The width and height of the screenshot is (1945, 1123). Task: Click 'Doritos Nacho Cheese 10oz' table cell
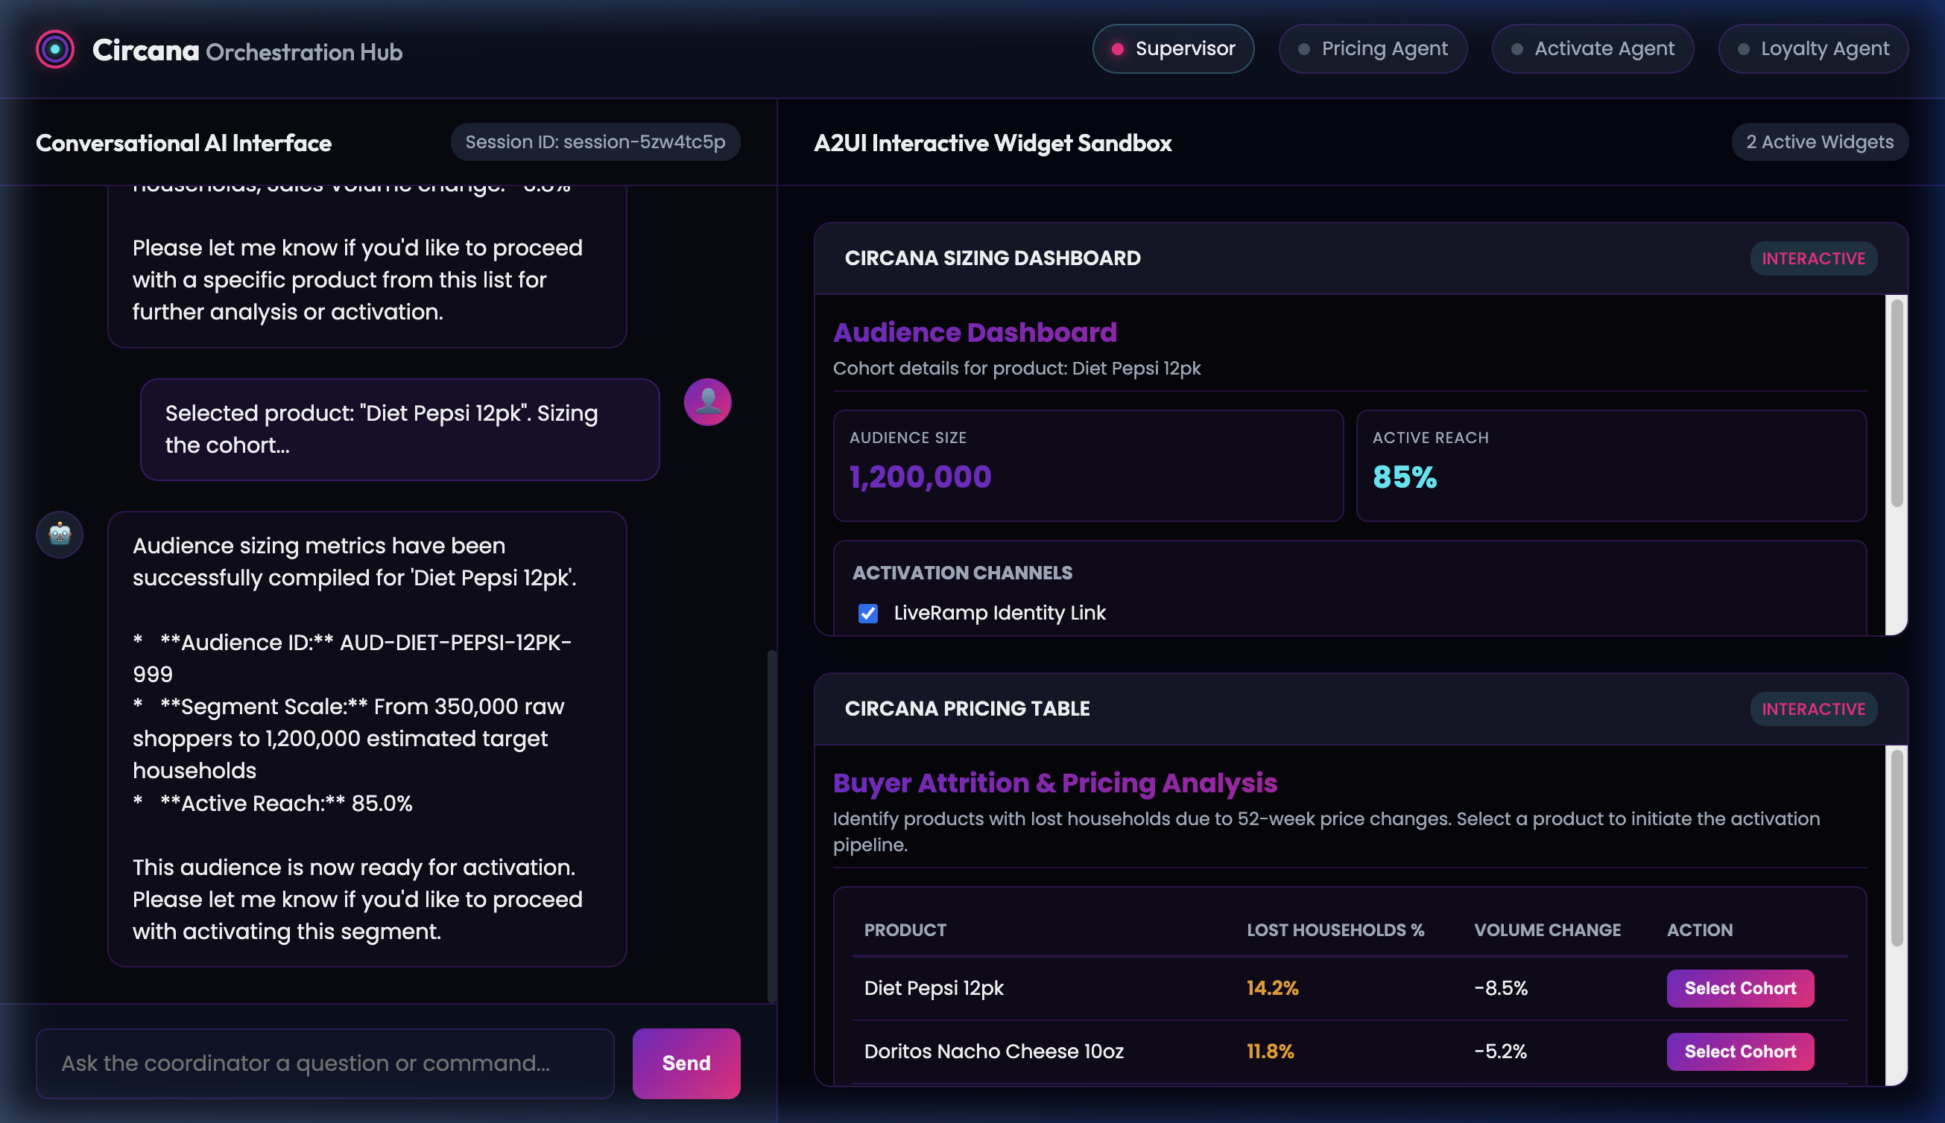994,1052
